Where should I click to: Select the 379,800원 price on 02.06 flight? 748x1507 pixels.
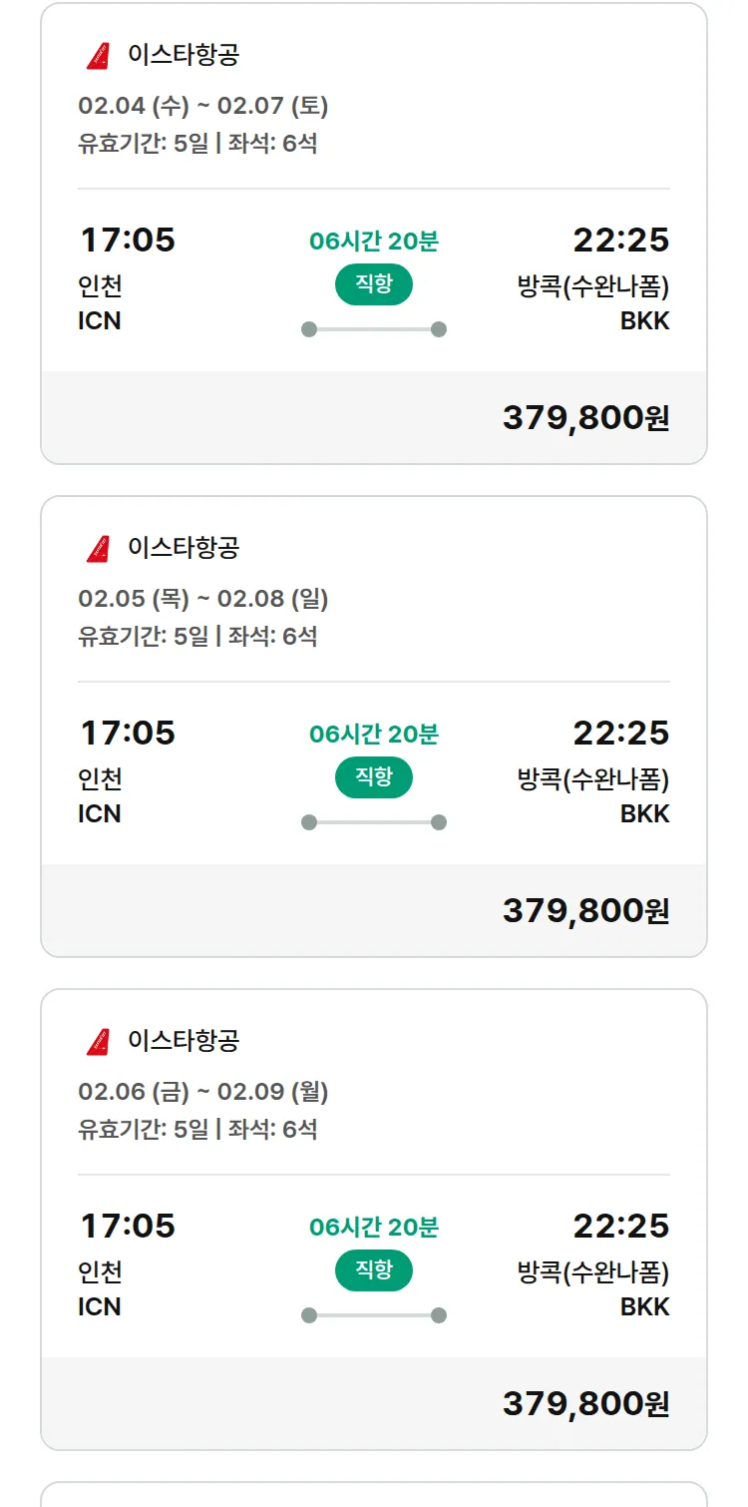(585, 1404)
